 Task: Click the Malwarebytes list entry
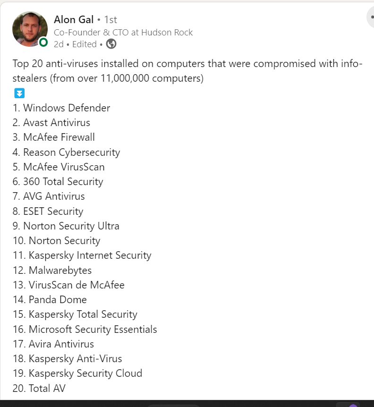tap(52, 270)
